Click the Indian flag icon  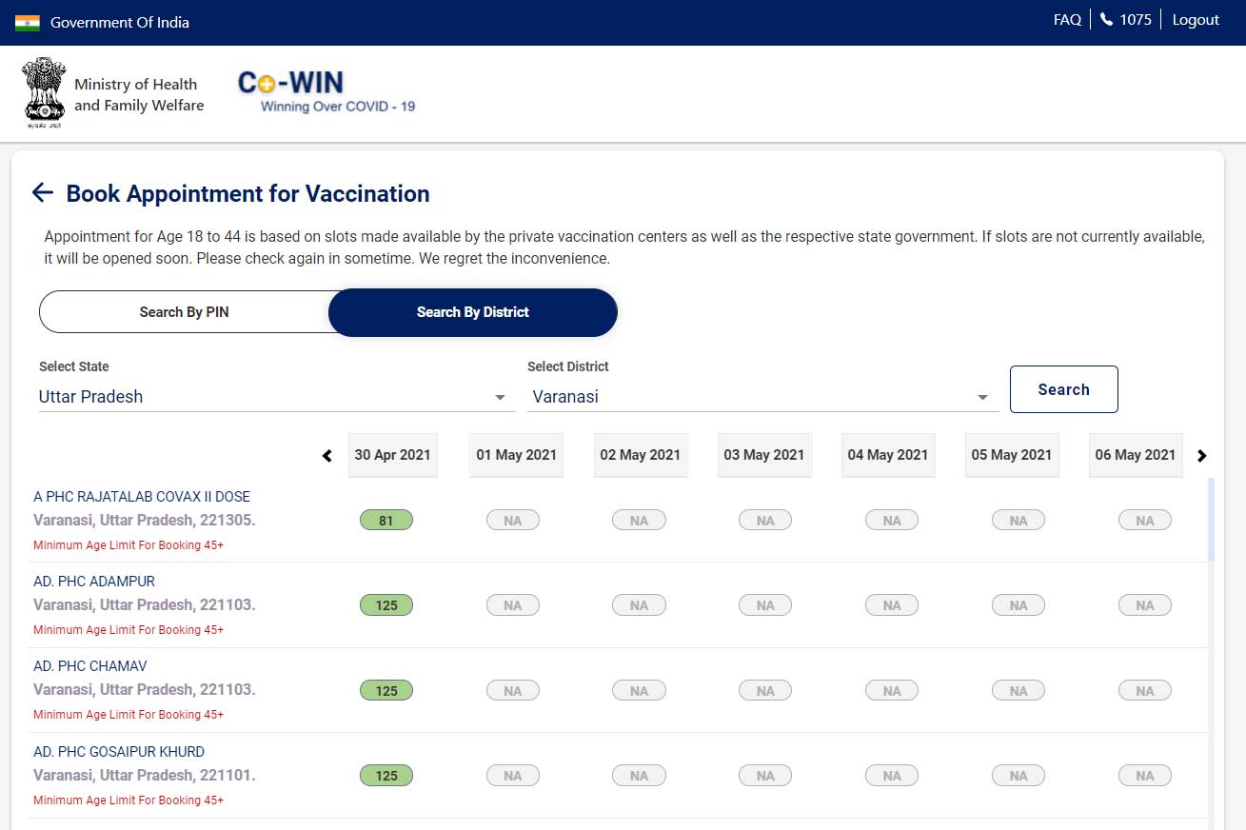point(28,23)
